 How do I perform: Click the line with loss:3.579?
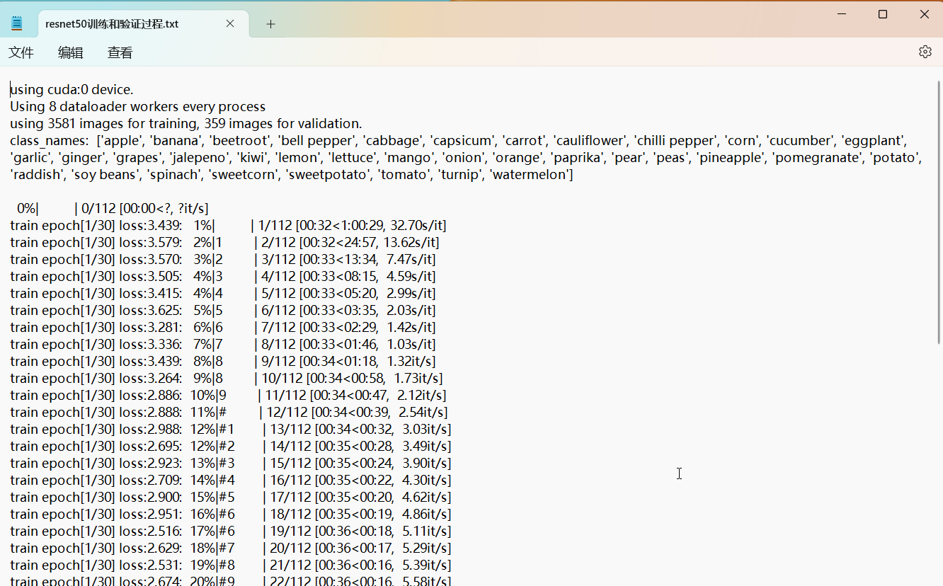point(224,243)
